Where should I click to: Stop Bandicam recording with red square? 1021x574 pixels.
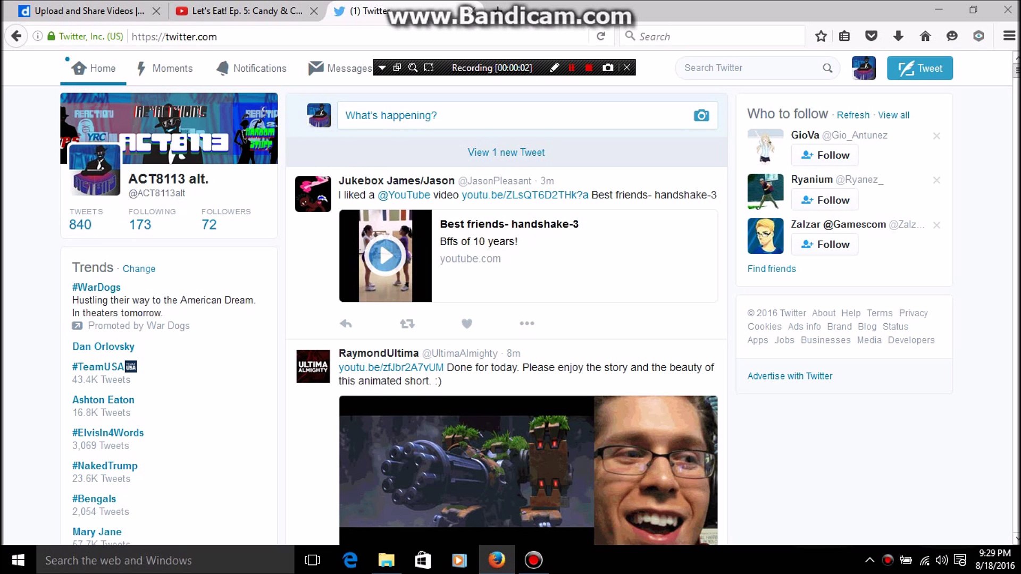point(589,67)
